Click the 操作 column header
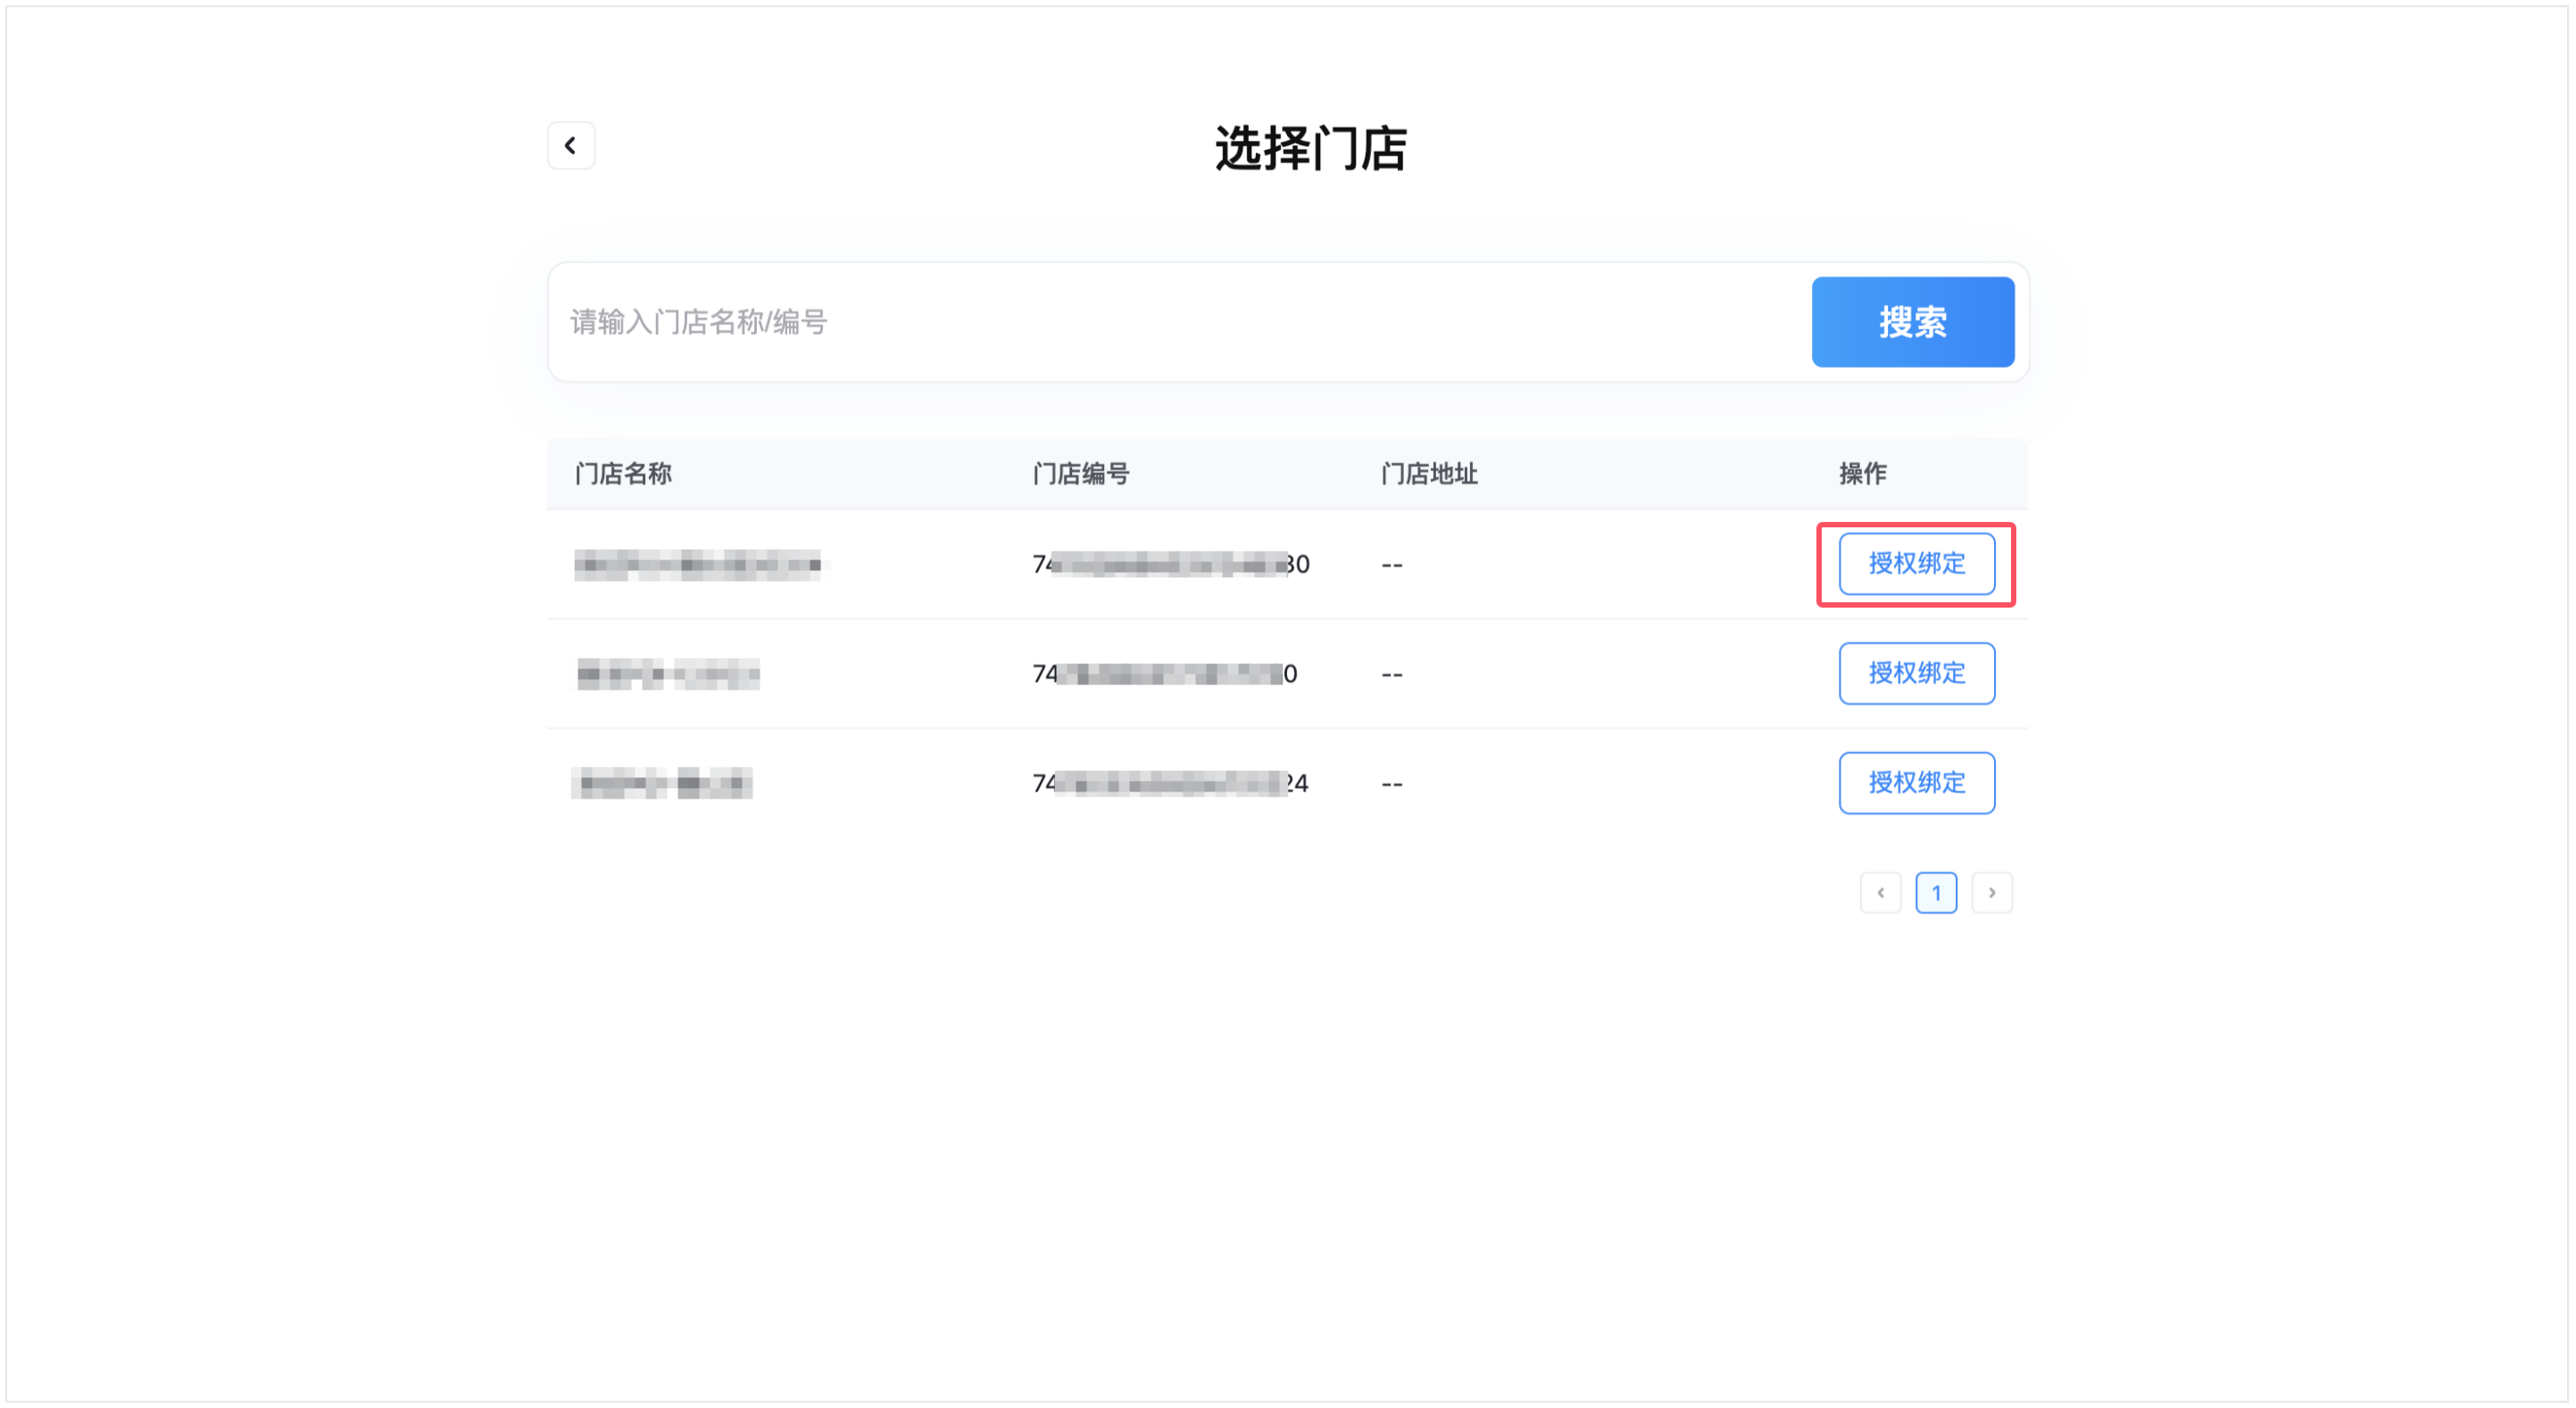The image size is (2576, 1408). [1860, 474]
